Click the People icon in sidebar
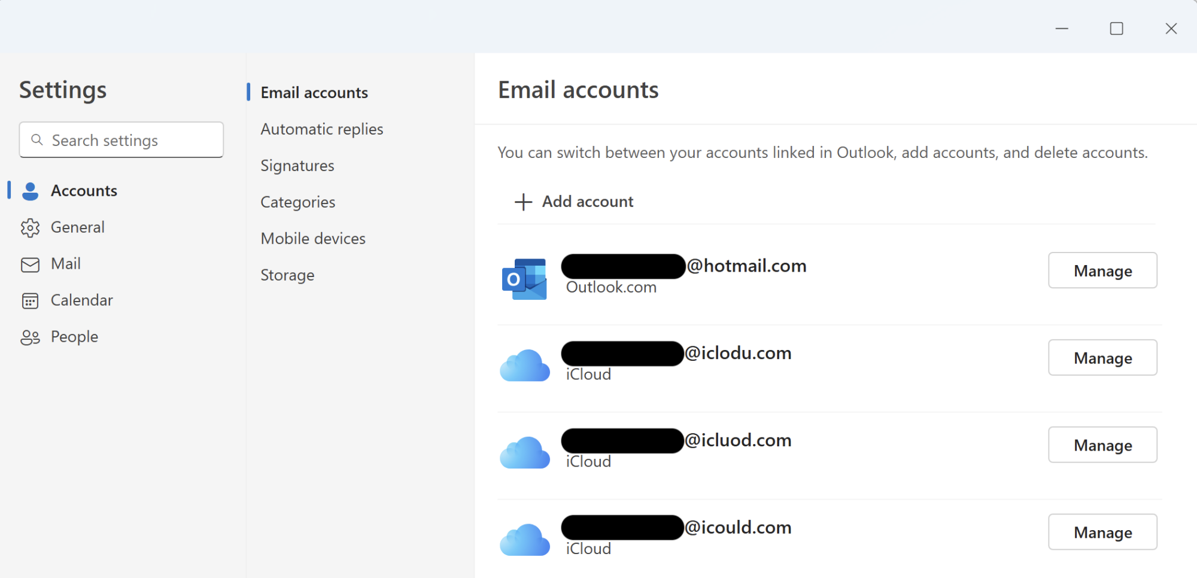Screen dimensions: 1197x578 (30, 337)
